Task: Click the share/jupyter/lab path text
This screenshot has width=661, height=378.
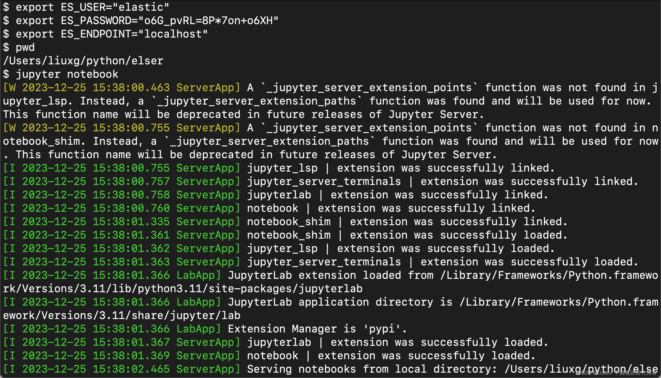Action: coord(186,316)
